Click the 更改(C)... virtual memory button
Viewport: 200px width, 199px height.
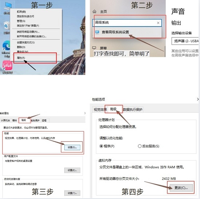[x=181, y=188]
